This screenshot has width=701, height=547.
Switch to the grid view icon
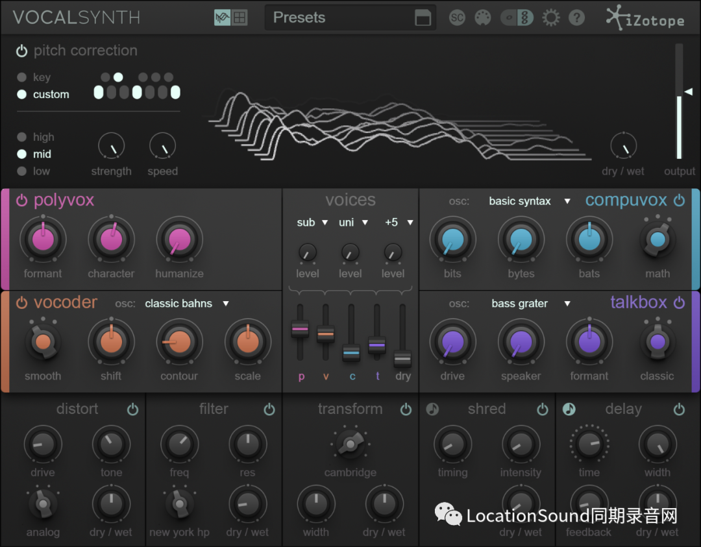(240, 18)
